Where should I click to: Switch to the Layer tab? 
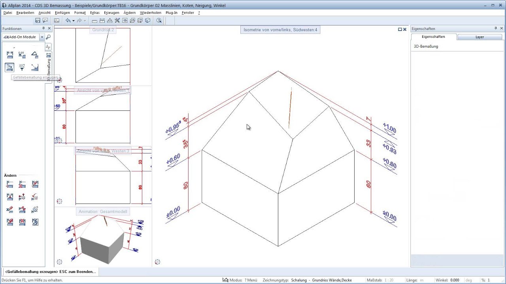point(480,37)
